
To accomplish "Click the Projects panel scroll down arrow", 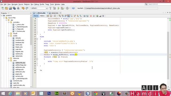I will 31,87.
